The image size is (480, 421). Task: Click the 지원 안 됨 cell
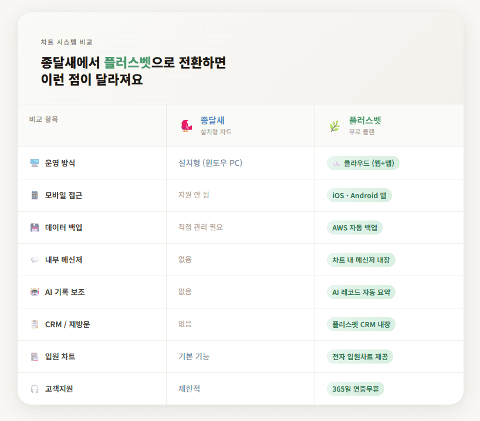(x=194, y=195)
